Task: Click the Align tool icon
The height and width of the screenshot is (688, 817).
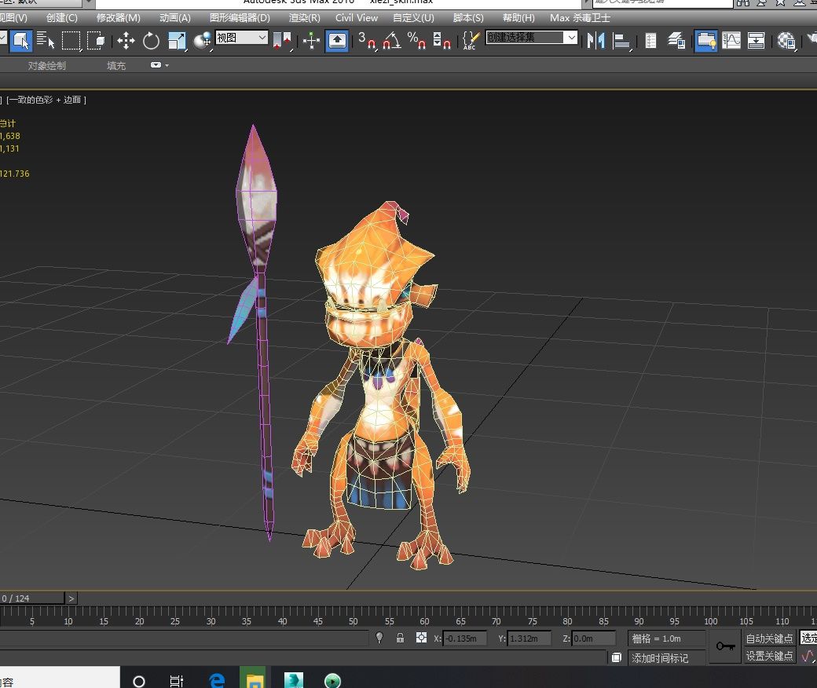Action: [x=622, y=41]
